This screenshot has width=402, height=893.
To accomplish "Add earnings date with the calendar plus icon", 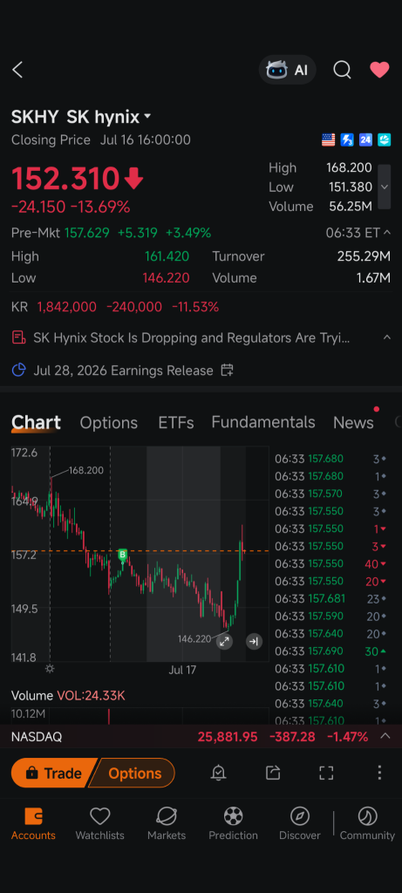I will 227,370.
